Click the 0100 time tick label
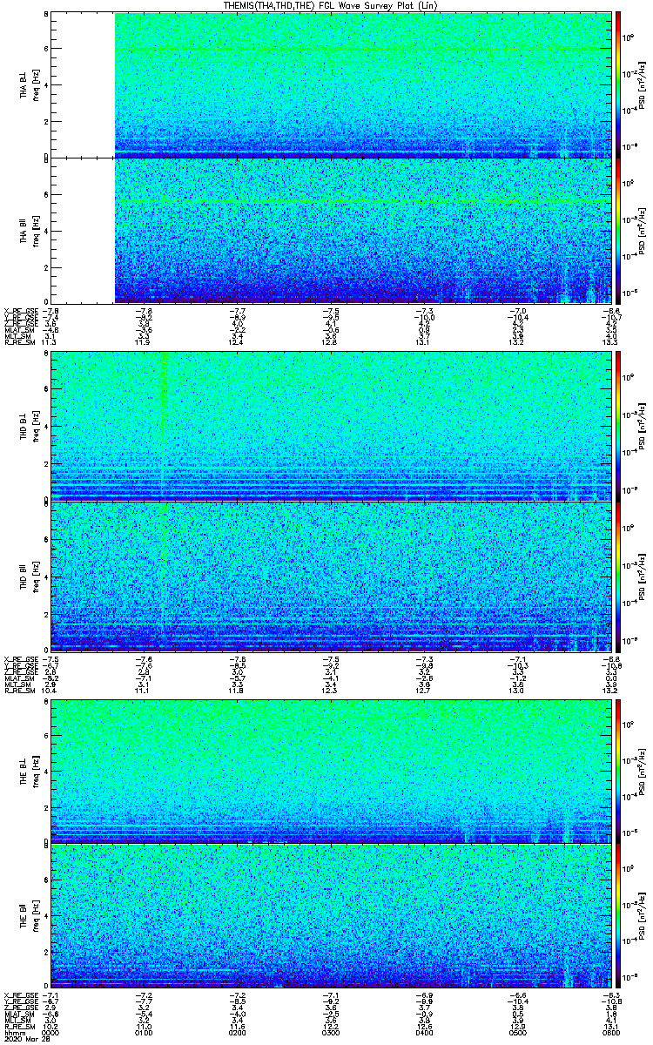Viewport: 653px width, 1045px height. pos(145,1032)
